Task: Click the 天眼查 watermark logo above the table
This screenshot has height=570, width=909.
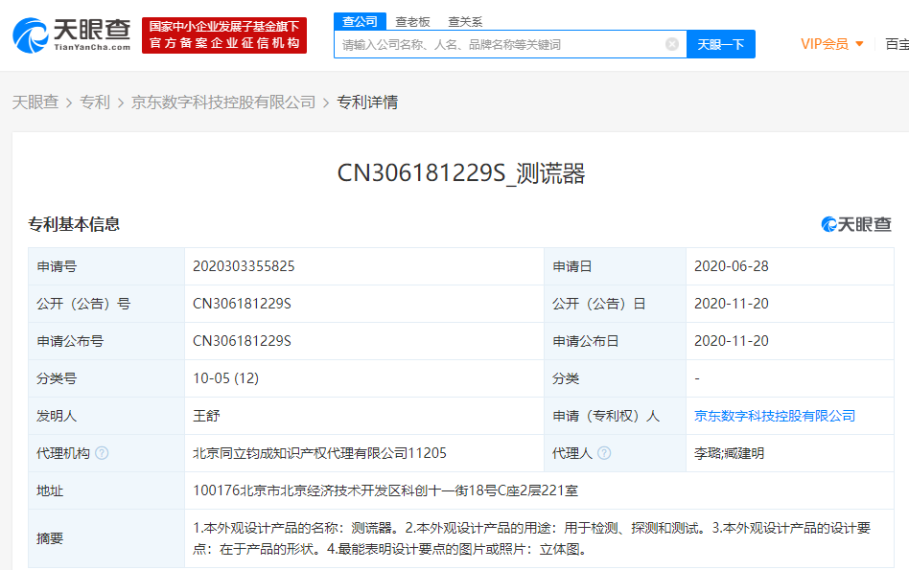Action: (856, 224)
